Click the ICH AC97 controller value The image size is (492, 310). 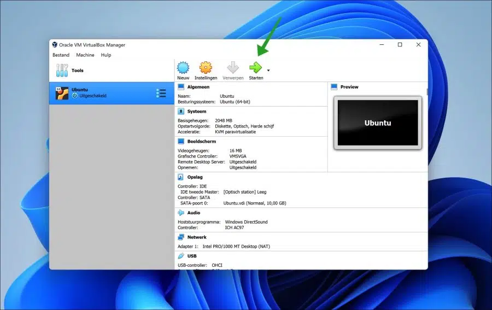tap(235, 228)
